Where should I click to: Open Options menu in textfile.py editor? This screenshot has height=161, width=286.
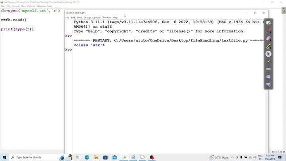[31, 6]
